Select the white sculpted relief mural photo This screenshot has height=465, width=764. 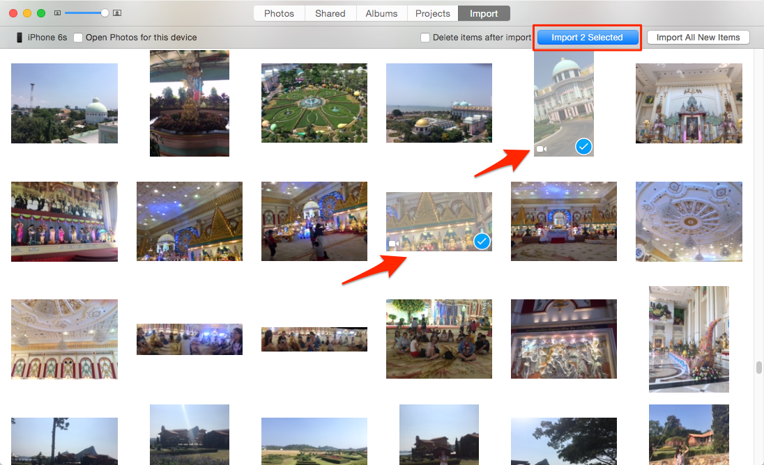[564, 339]
